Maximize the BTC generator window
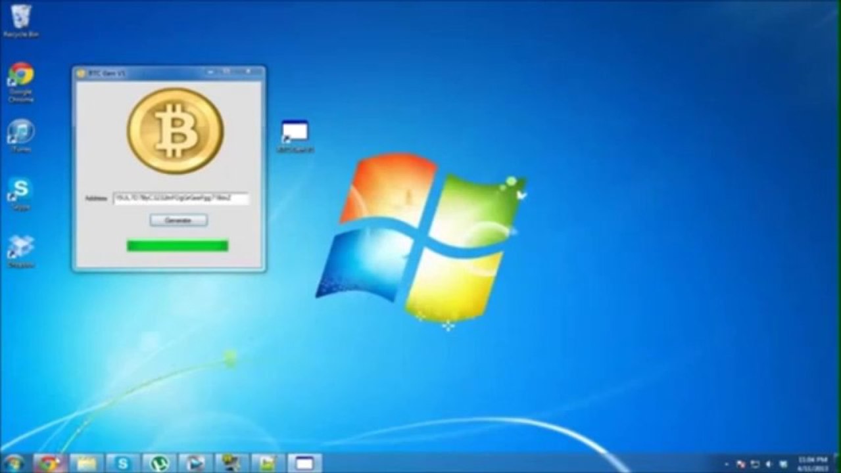The width and height of the screenshot is (841, 473). pos(227,71)
